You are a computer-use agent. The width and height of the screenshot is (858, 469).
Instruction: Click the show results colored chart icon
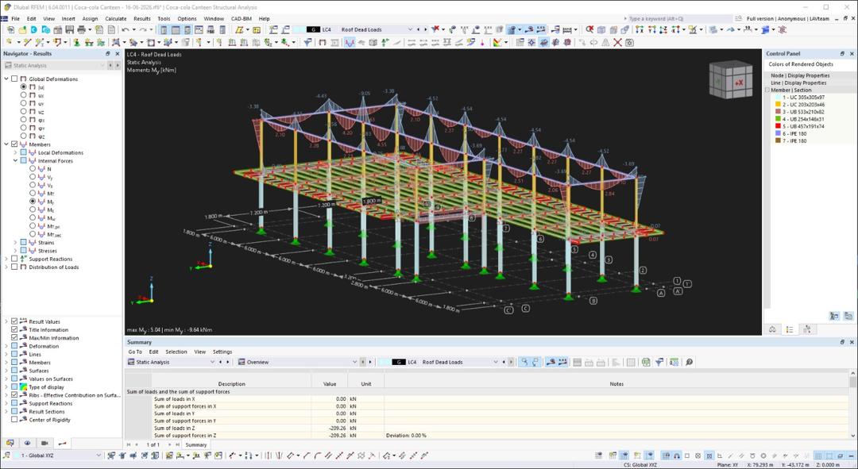497,42
